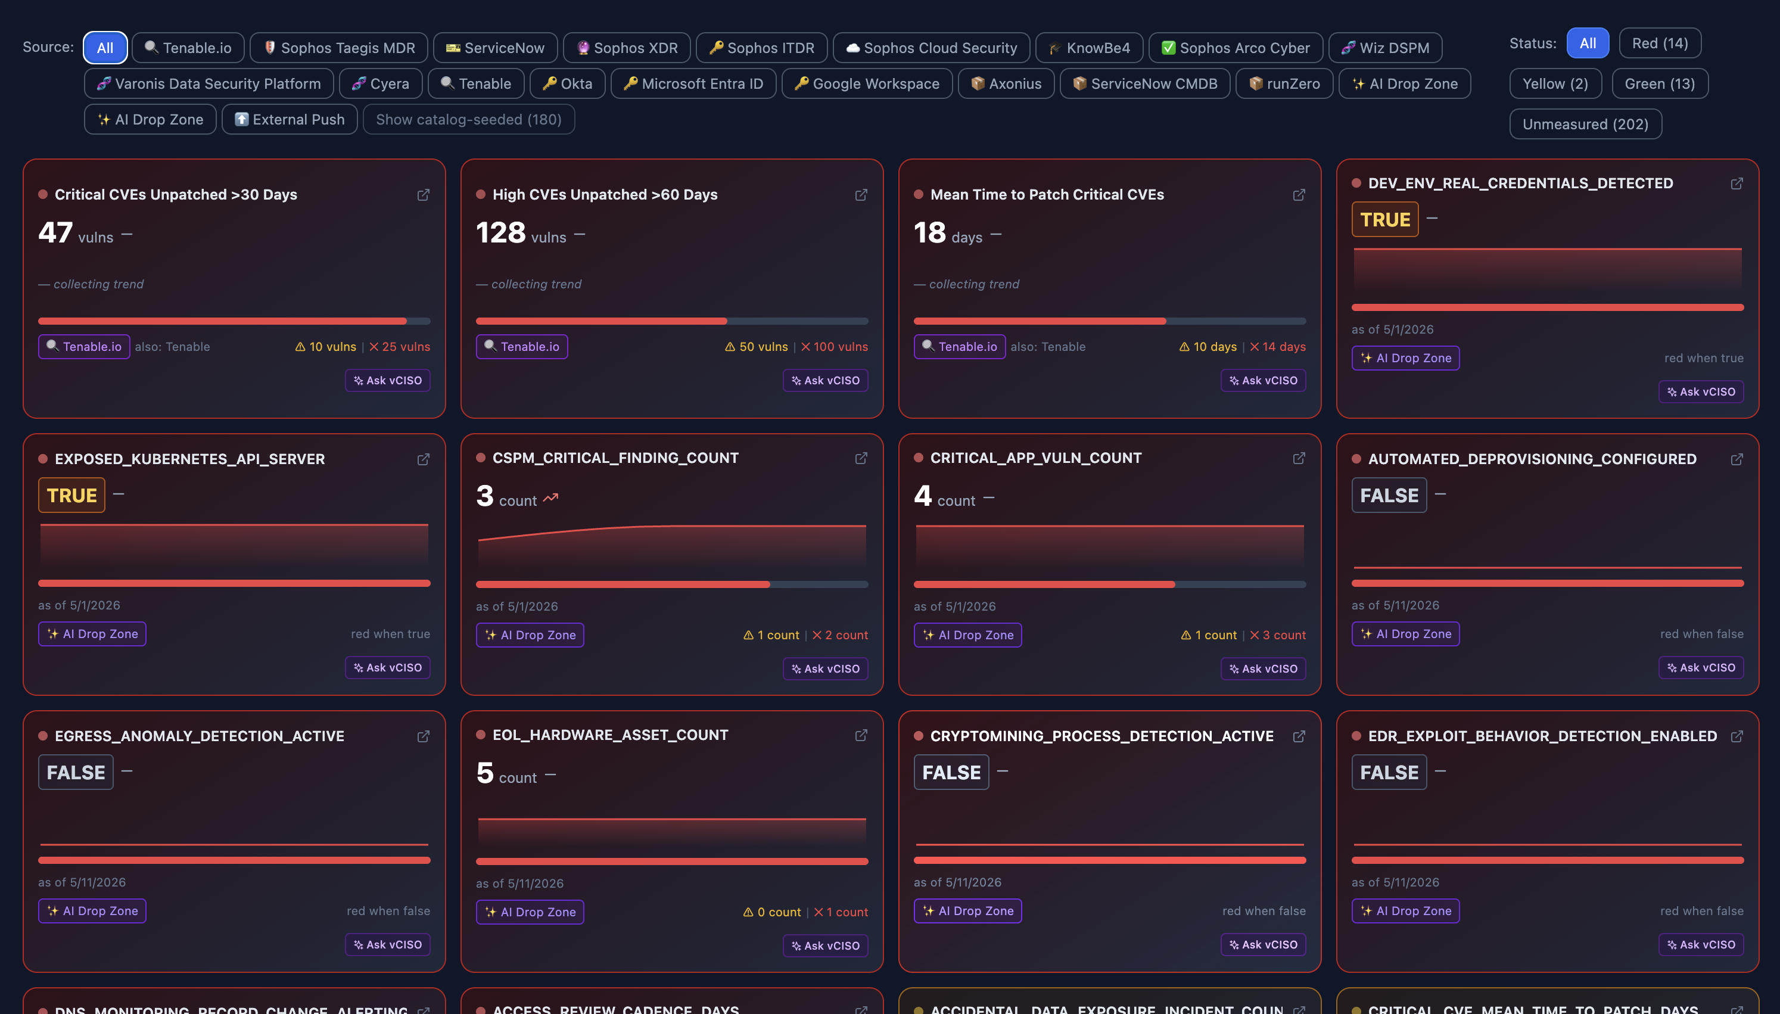Screen dimensions: 1780x1014
Task: Open EOL_HARDWARE_ASSET_COUNT external link icon
Action: click(x=861, y=735)
